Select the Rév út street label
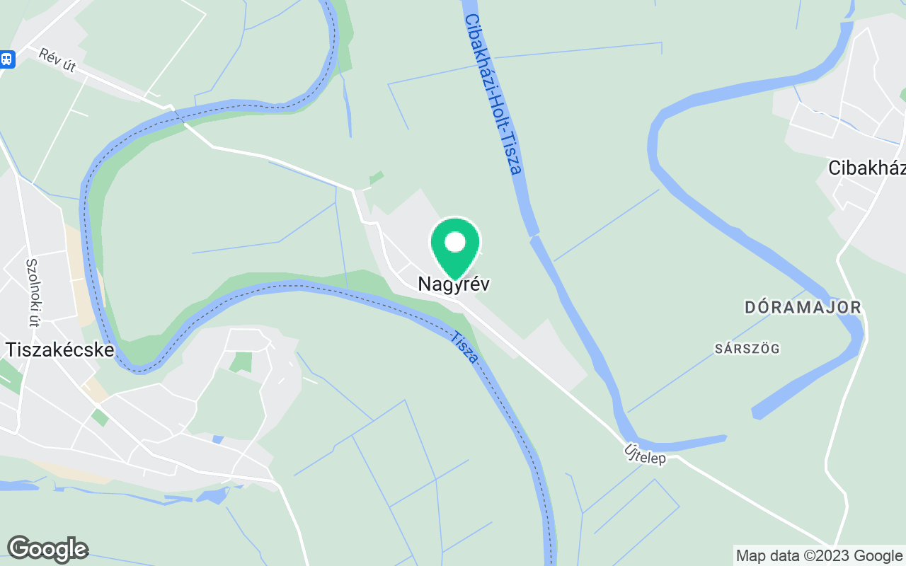The height and width of the screenshot is (566, 906). pos(57,61)
